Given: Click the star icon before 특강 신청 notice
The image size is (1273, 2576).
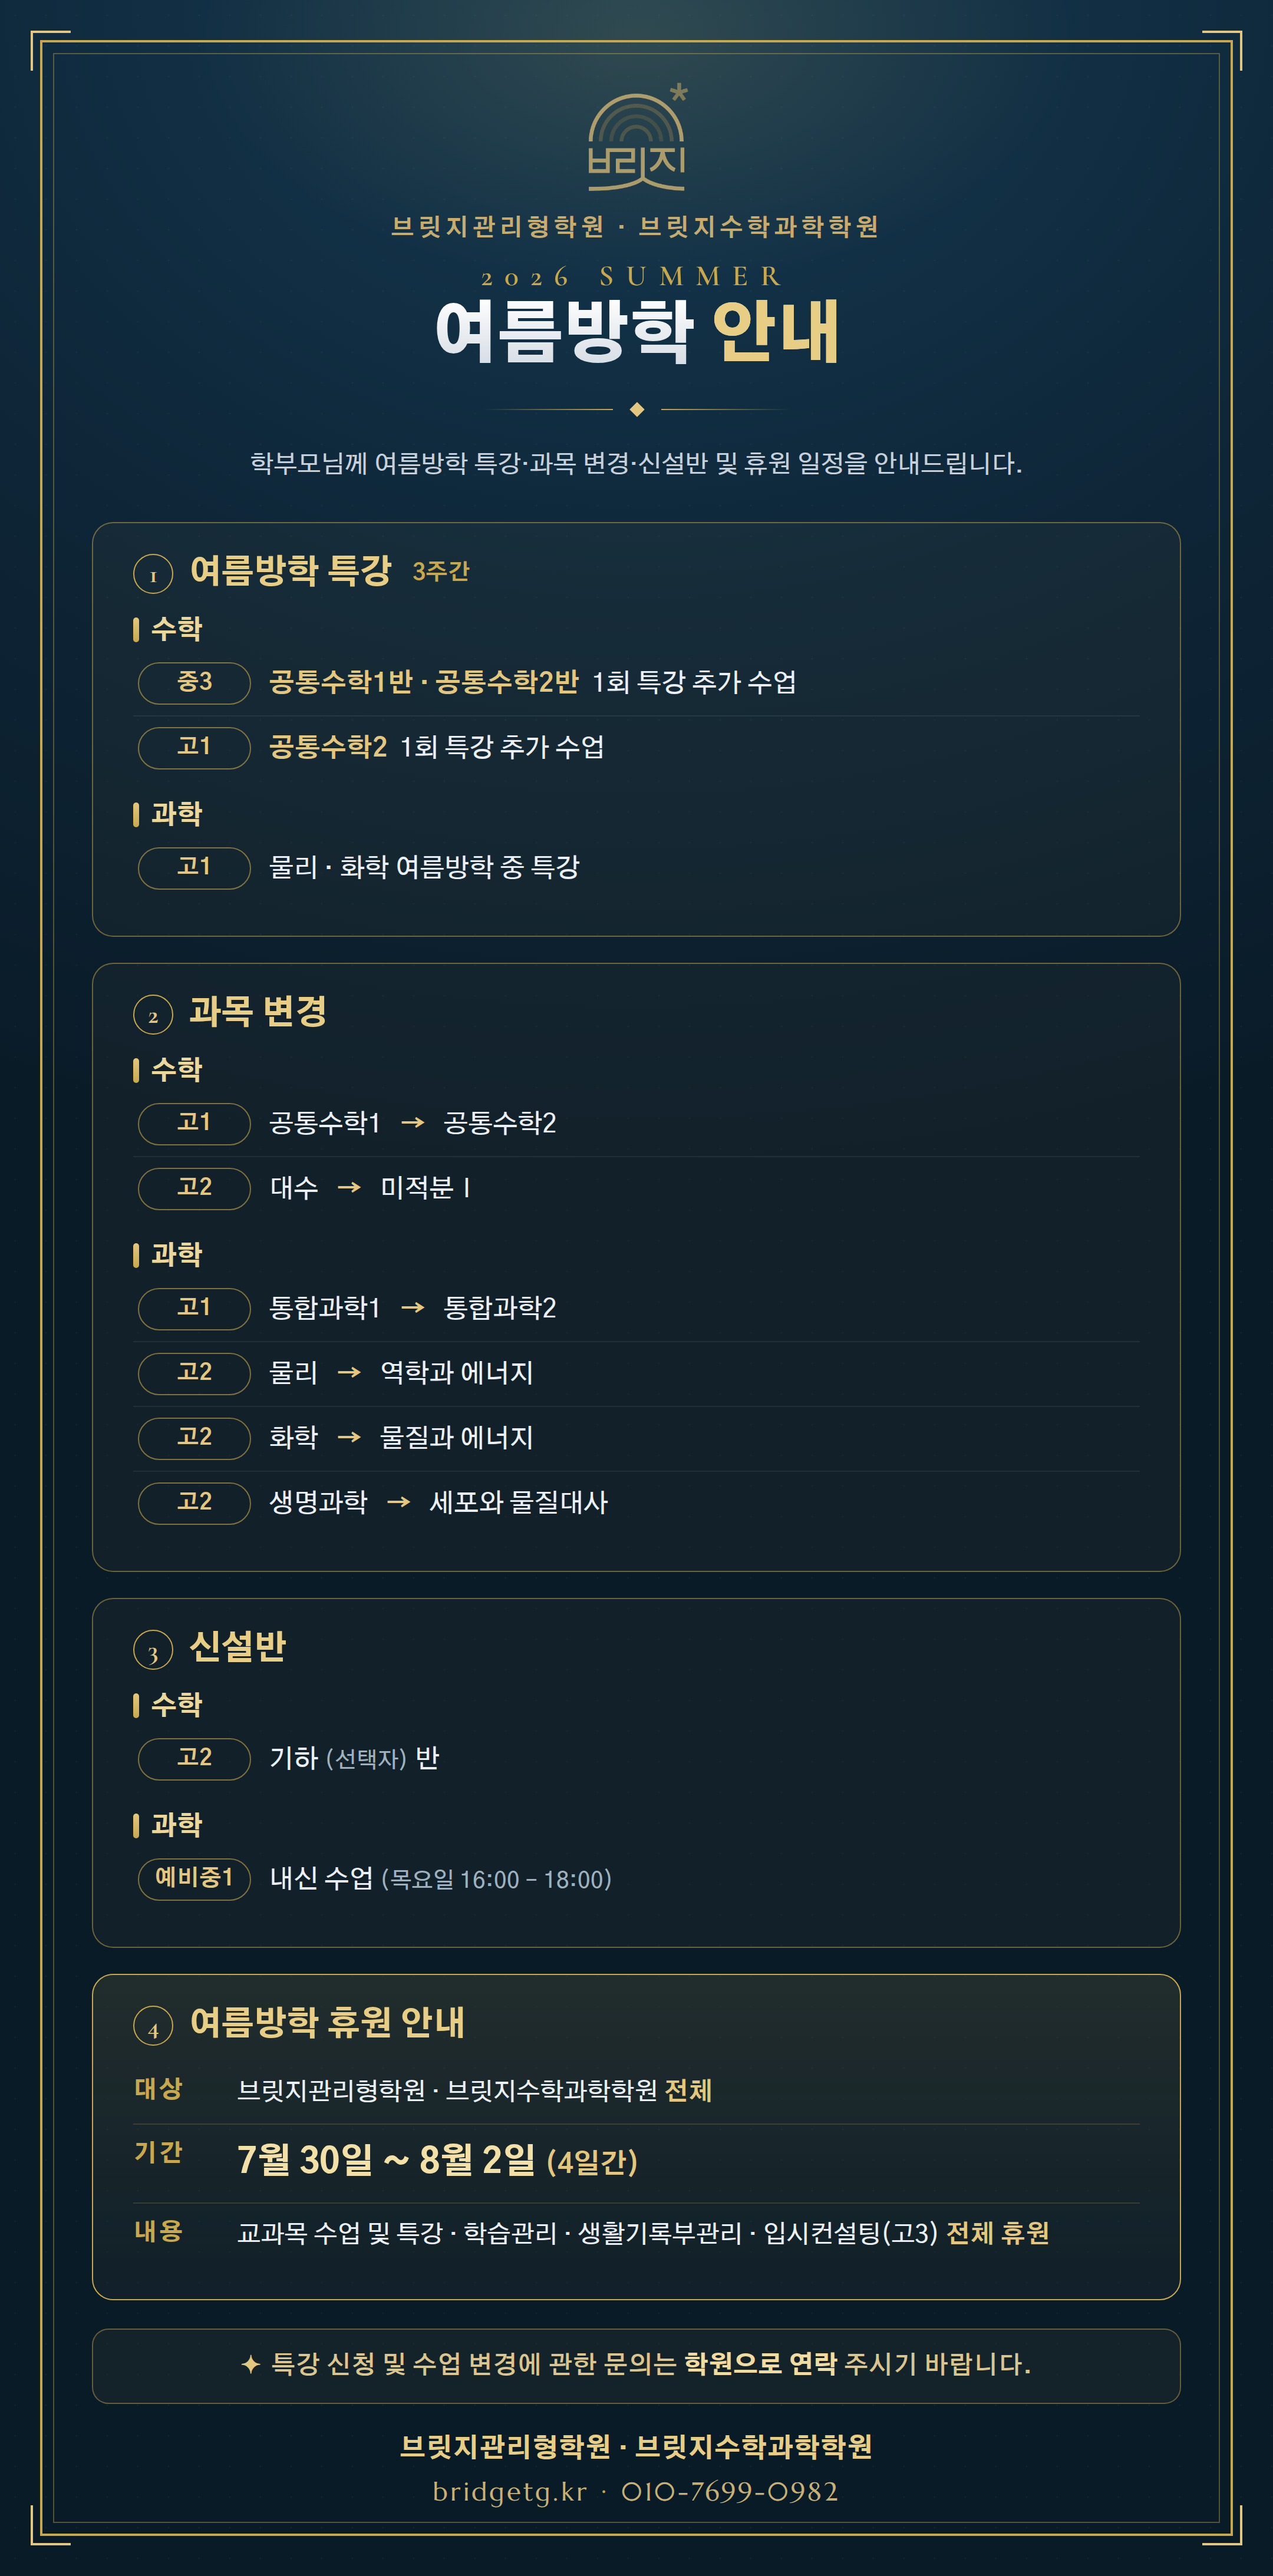Looking at the screenshot, I should tap(251, 2365).
